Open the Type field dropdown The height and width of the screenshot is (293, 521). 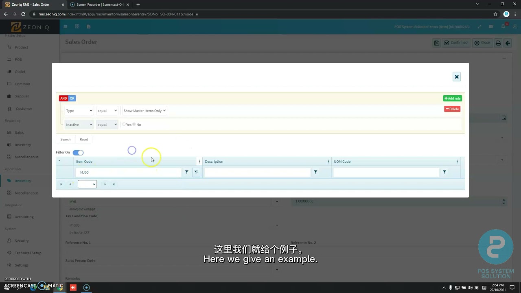click(79, 111)
